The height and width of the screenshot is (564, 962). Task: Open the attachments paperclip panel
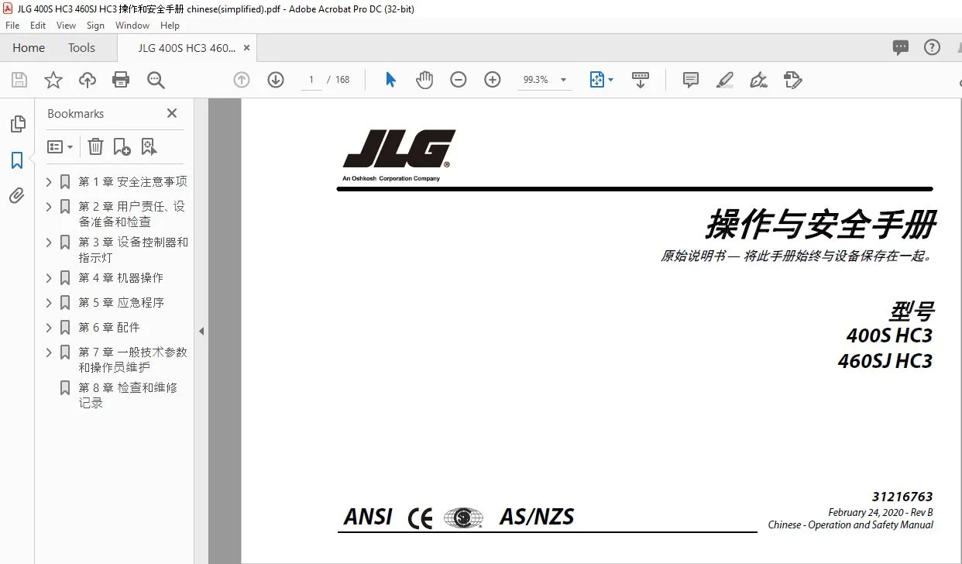click(17, 196)
